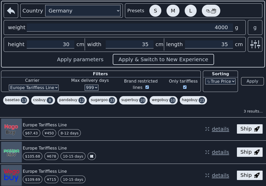The width and height of the screenshot is (266, 186).
Task: Click the 8-12 days badge
Action: point(69,133)
